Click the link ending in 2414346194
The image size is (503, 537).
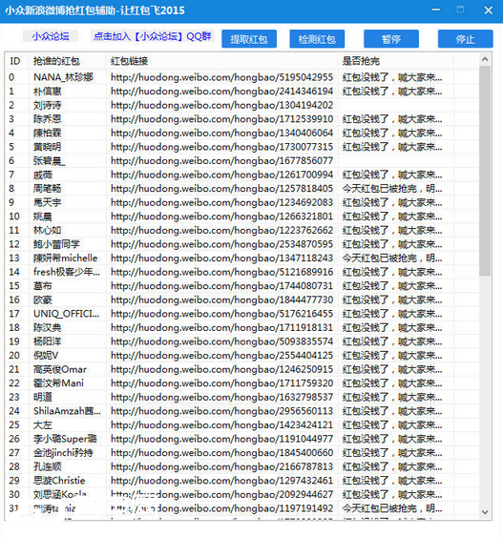[221, 92]
